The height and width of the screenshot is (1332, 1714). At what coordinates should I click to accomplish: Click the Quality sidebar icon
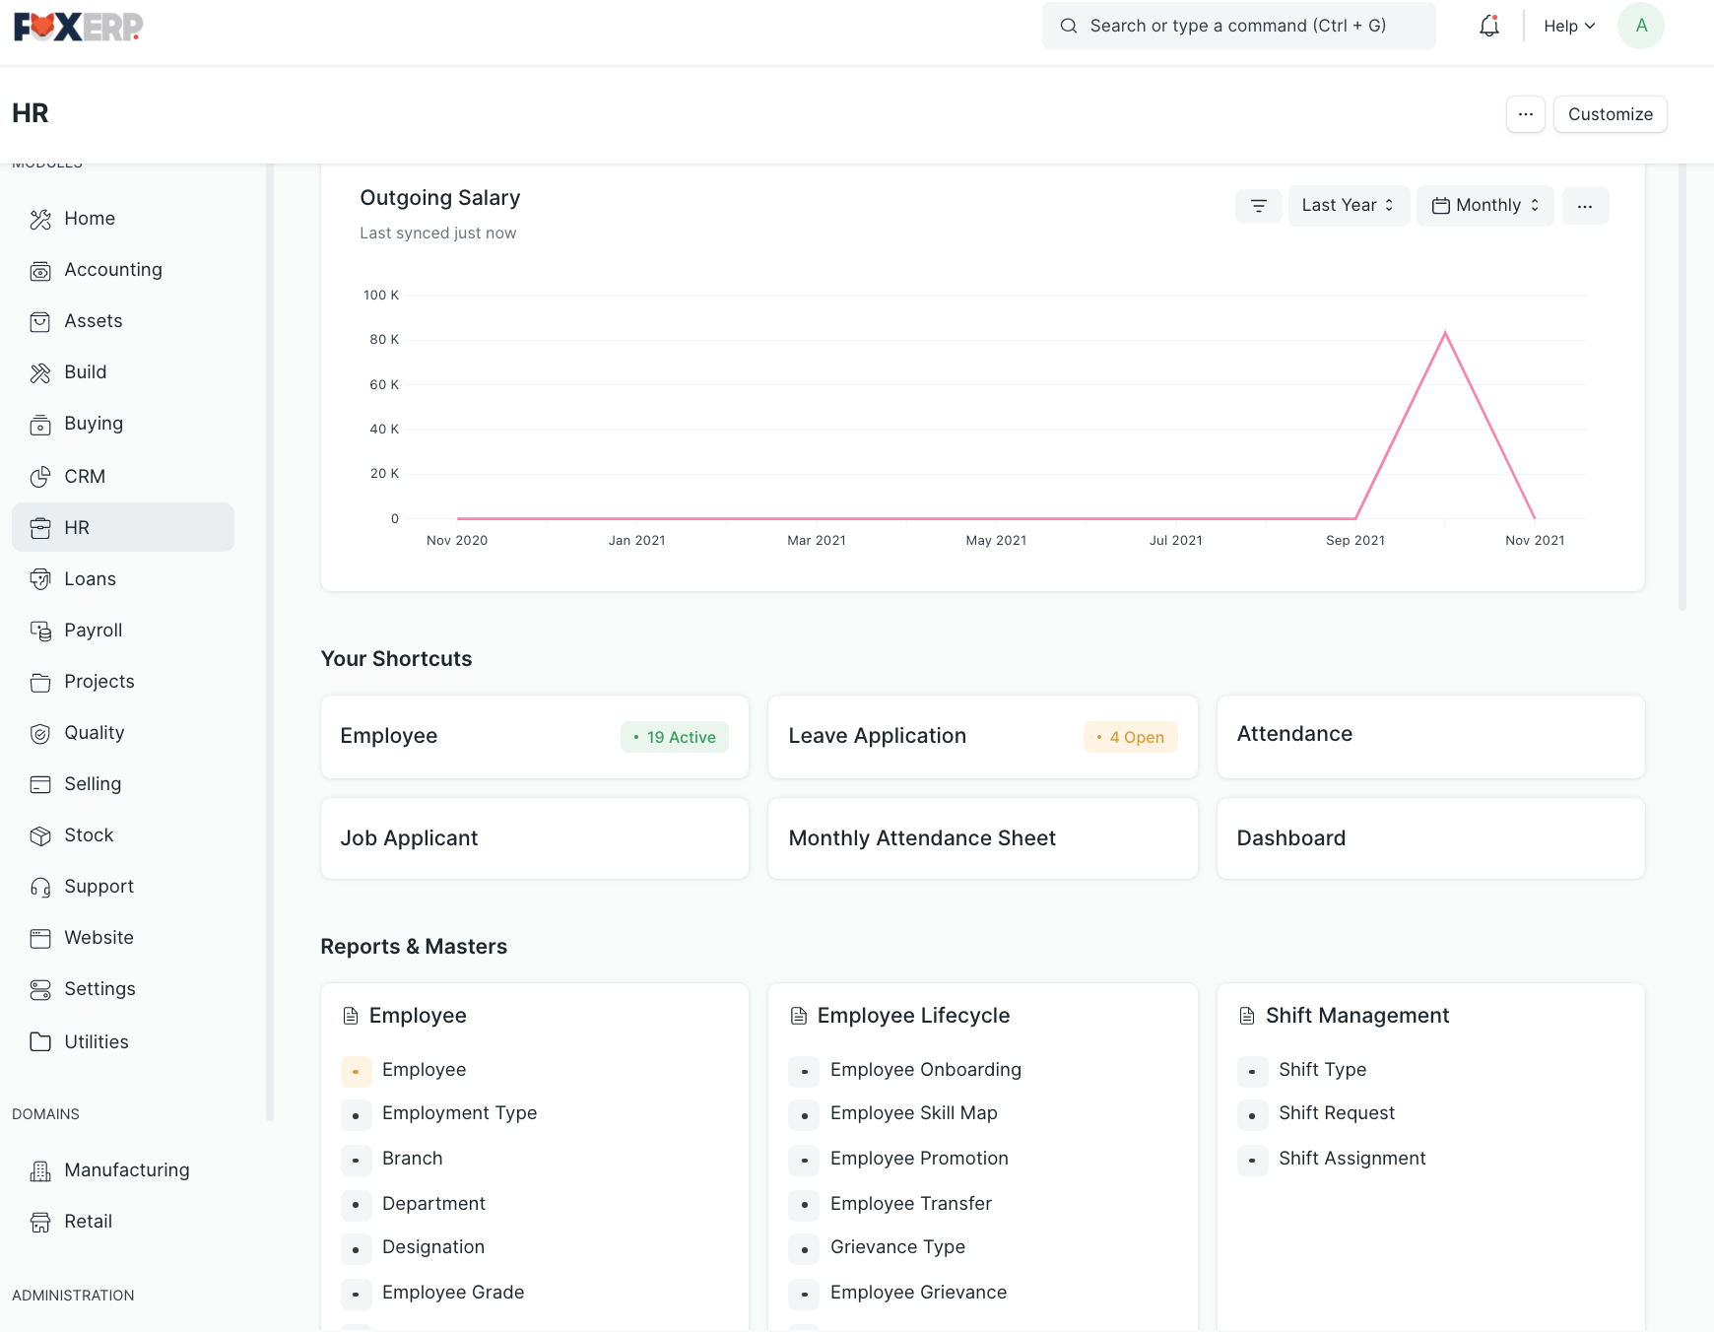[x=40, y=733]
